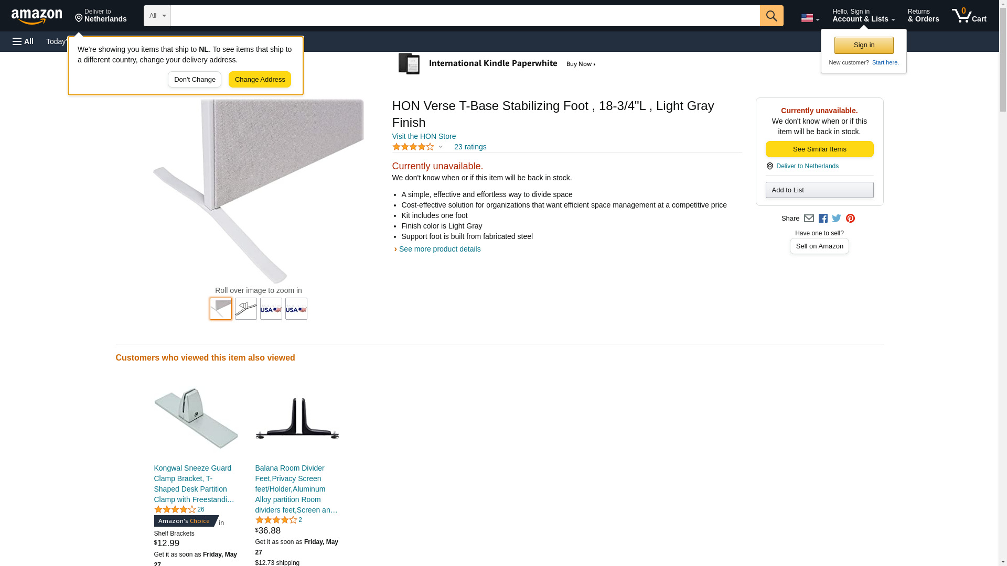This screenshot has width=1007, height=566.
Task: Click the Amazon logo
Action: (x=37, y=16)
